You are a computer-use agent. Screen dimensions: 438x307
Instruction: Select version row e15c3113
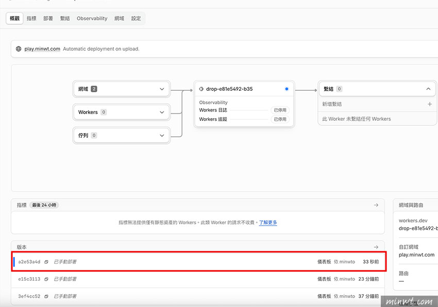pyautogui.click(x=198, y=279)
